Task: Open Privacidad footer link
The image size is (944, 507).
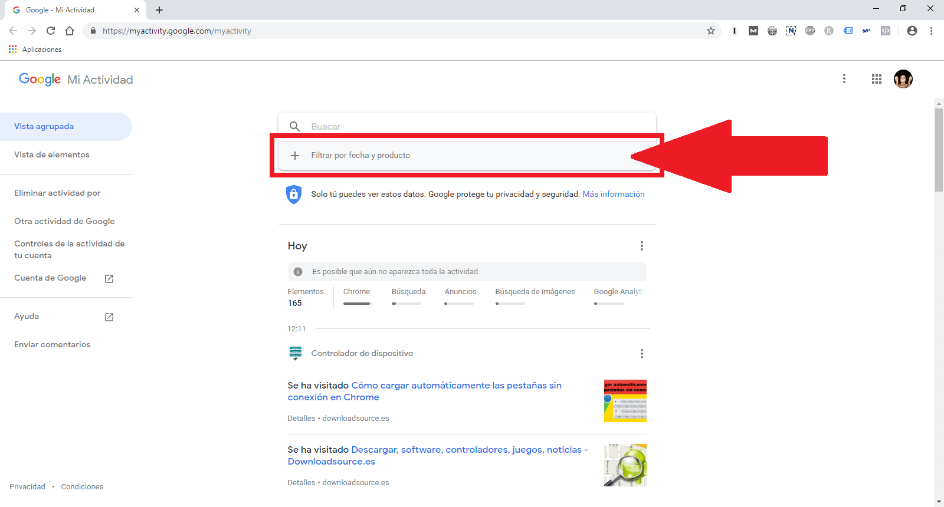Action: coord(27,487)
